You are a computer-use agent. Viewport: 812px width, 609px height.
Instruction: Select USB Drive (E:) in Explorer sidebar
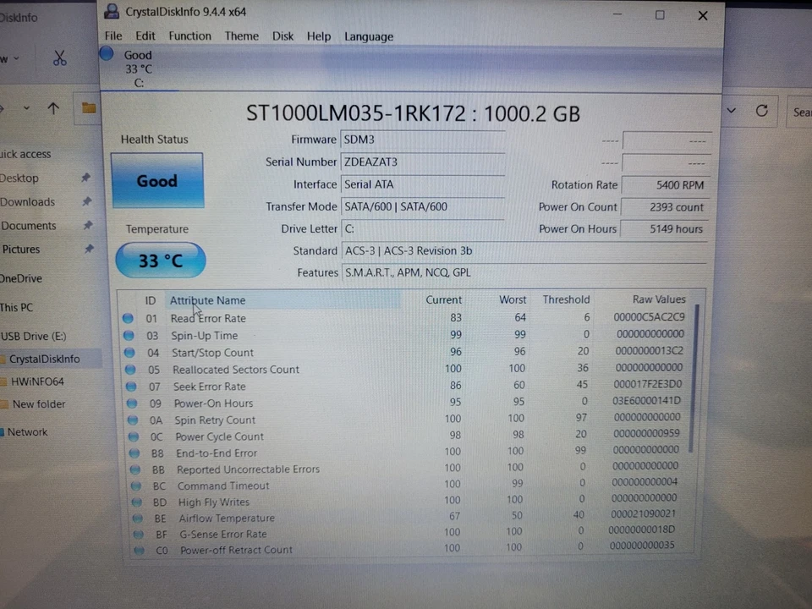(x=34, y=336)
